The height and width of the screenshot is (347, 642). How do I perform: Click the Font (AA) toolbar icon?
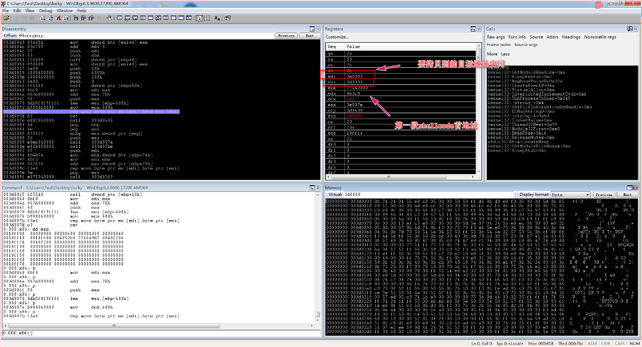pos(217,18)
